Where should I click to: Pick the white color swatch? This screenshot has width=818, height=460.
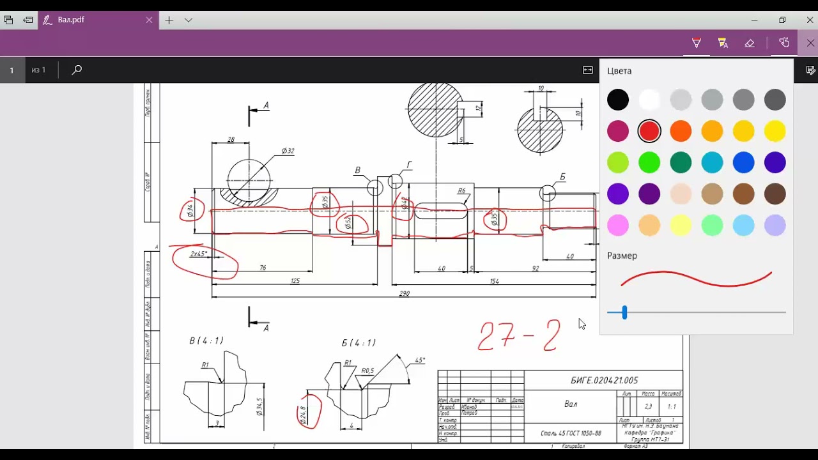649,100
